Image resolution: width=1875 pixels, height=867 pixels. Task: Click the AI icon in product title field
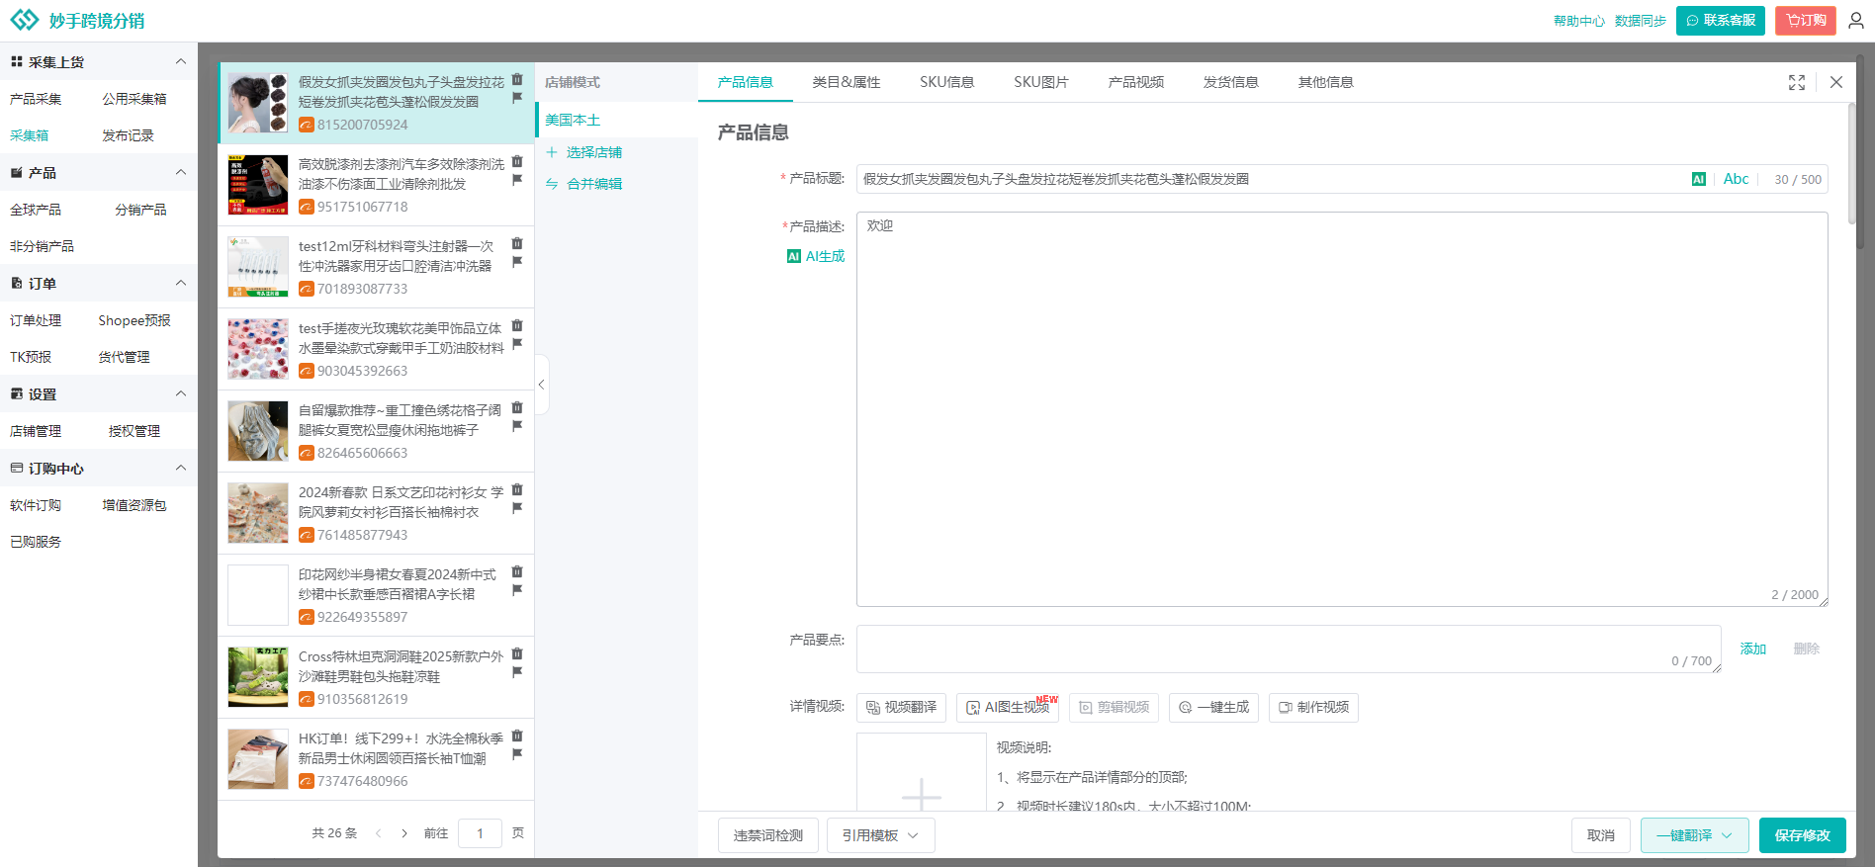(1698, 179)
